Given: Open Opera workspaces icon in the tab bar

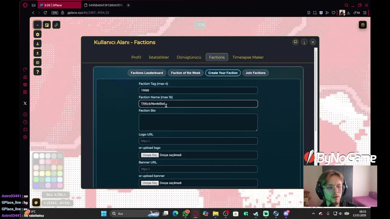Looking at the screenshot, I should click(x=34, y=5).
